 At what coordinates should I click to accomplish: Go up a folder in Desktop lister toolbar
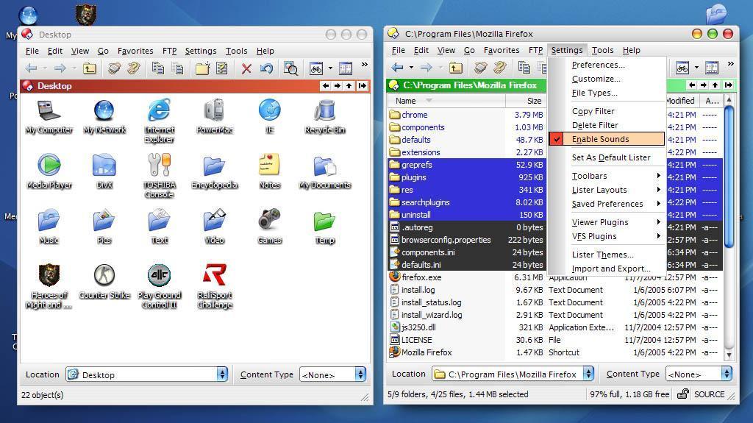(x=89, y=68)
